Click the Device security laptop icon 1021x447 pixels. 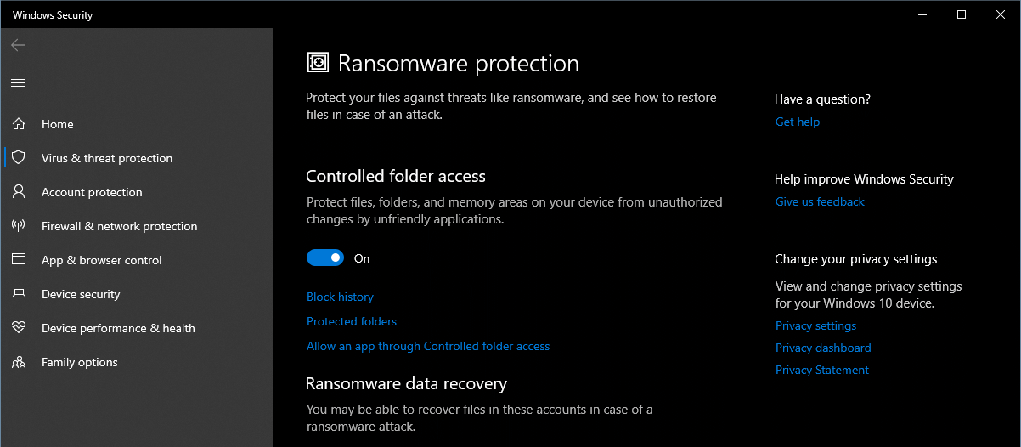(x=19, y=294)
